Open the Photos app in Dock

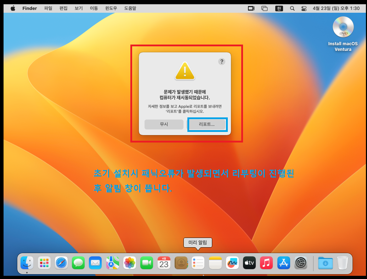[129, 263]
